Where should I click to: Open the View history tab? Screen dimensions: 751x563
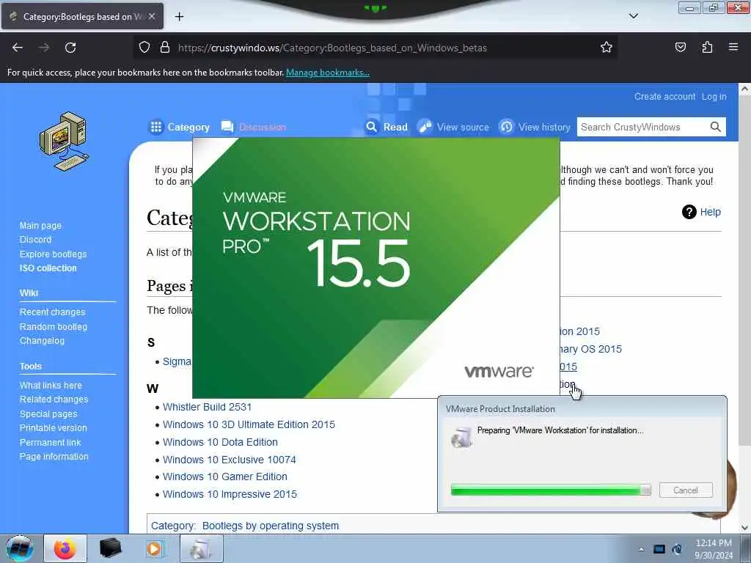click(535, 127)
